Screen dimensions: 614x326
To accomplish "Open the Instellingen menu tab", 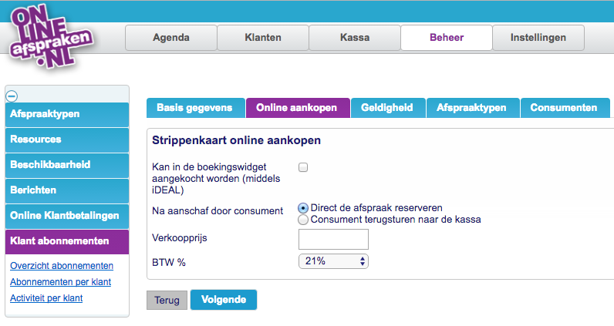I will [538, 38].
